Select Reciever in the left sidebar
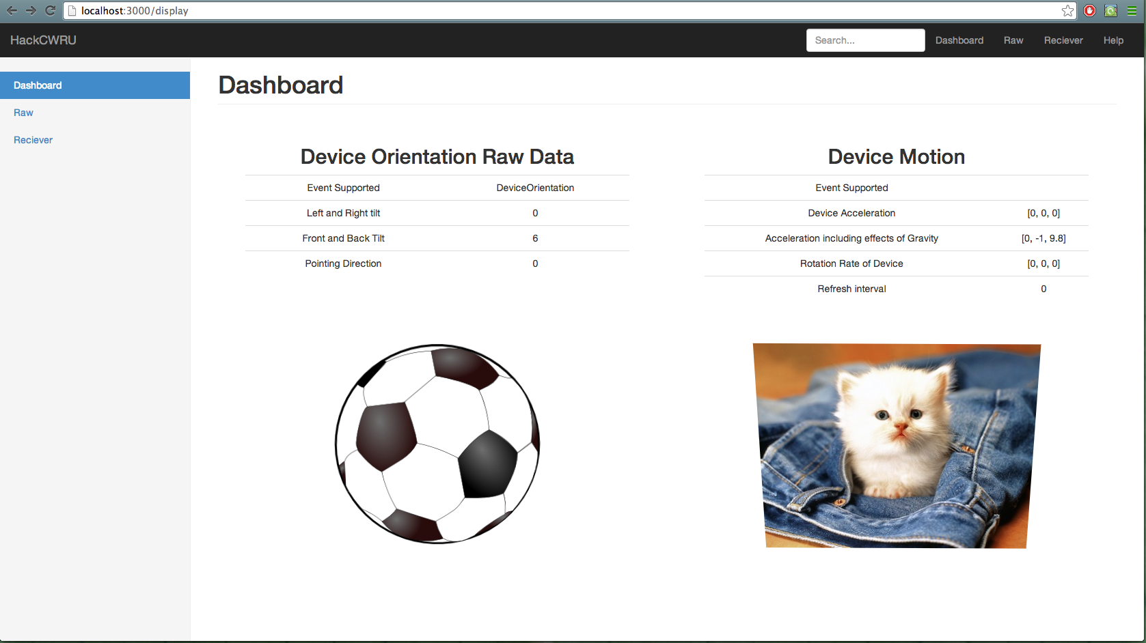The image size is (1146, 643). 95,140
